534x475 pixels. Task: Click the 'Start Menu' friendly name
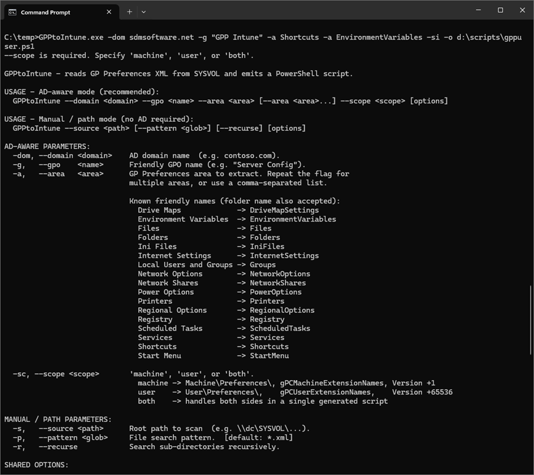pyautogui.click(x=160, y=356)
